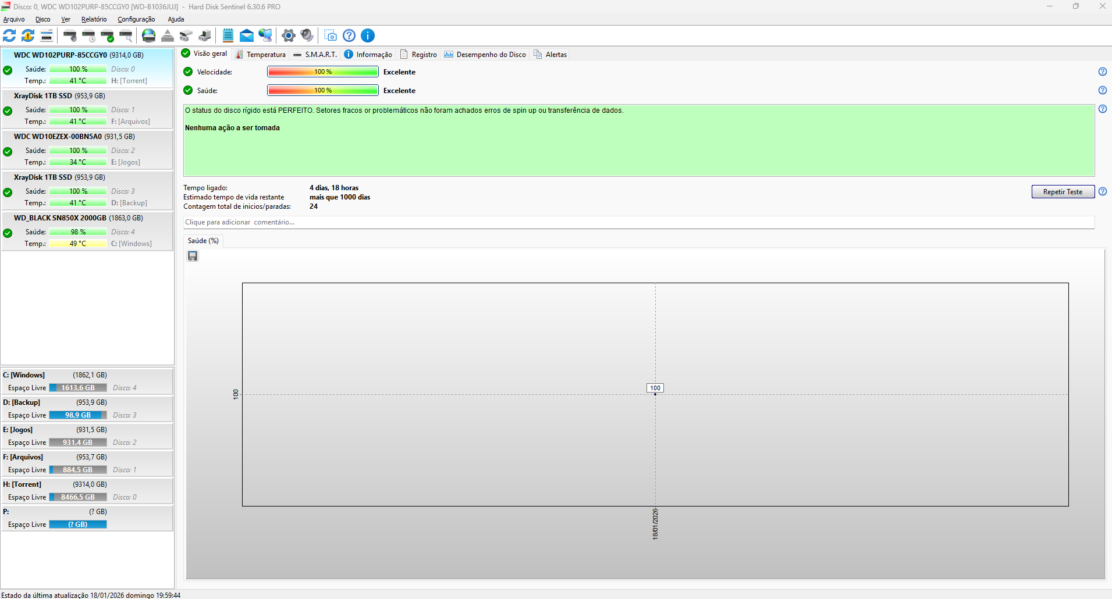Open the Configuração menu
Viewport: 1112px width, 599px height.
[x=136, y=19]
